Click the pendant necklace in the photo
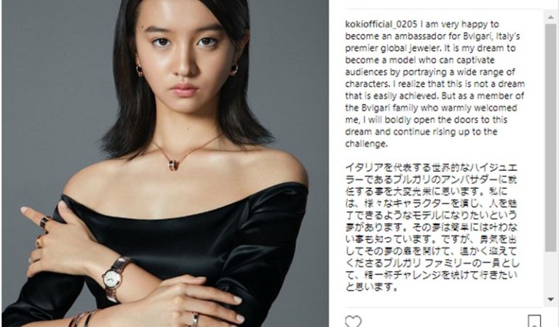Image resolution: width=559 pixels, height=327 pixels. pos(174,166)
